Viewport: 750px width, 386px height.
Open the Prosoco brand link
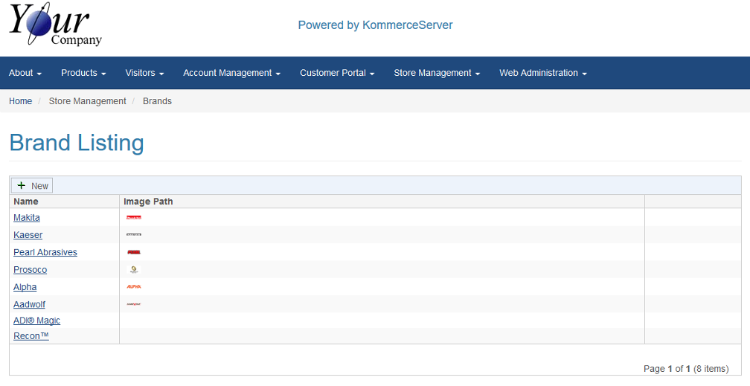[x=30, y=270]
